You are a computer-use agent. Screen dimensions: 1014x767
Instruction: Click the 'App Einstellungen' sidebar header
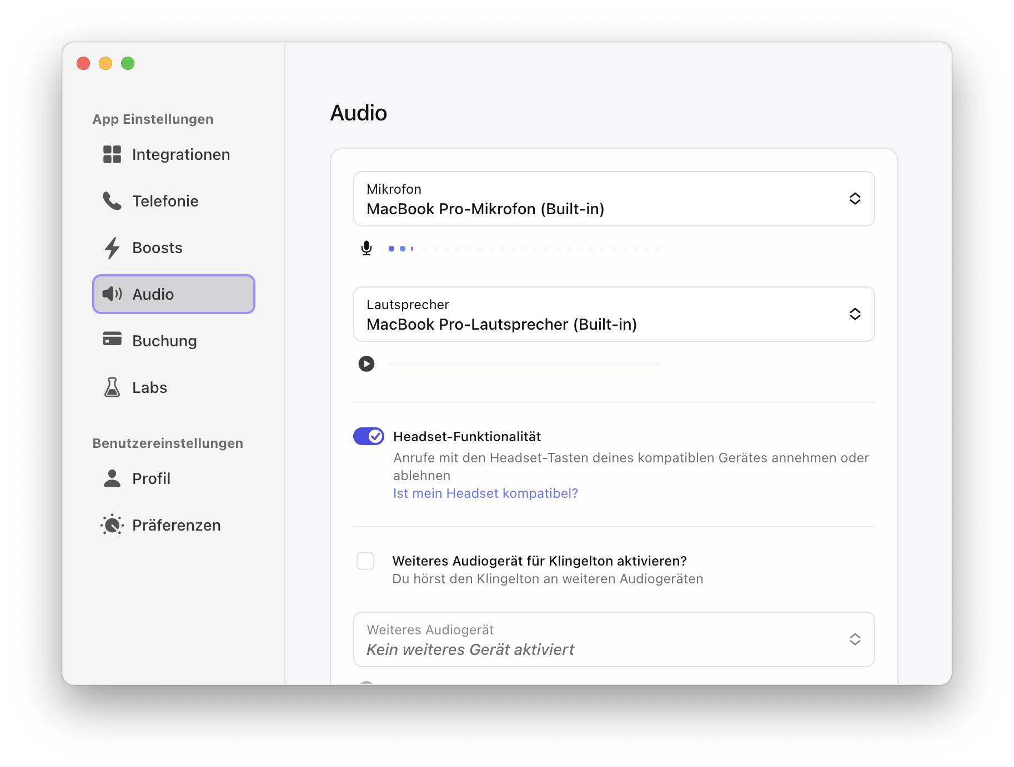[153, 119]
